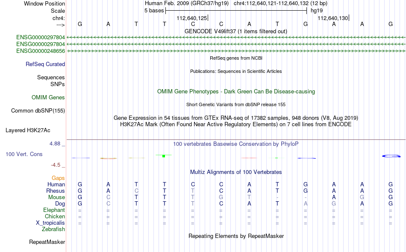
Task: Click the blue G-shaped conservation peak in PhyloP
Action: [391, 156]
